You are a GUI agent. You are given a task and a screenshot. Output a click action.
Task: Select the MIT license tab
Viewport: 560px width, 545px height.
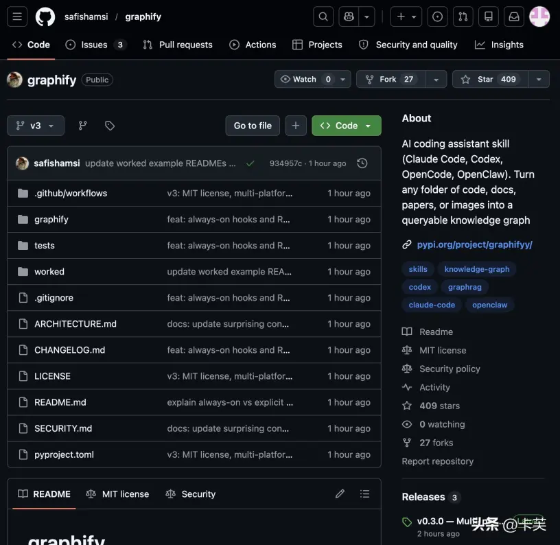(117, 494)
